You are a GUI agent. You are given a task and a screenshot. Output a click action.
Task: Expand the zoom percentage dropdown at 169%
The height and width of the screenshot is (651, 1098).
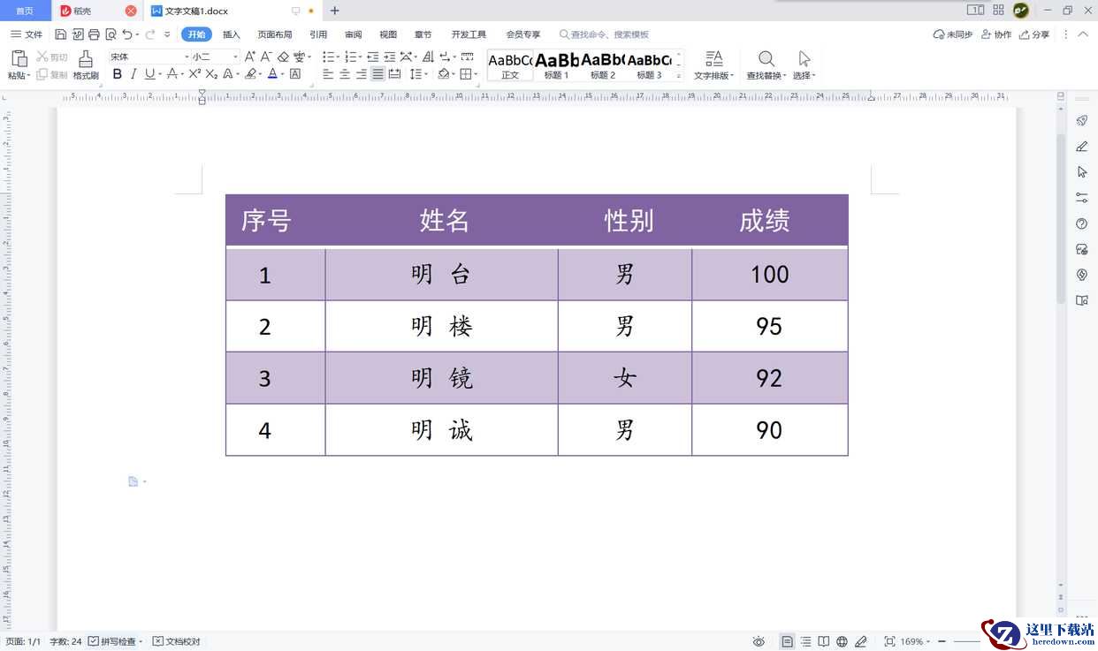click(x=928, y=641)
